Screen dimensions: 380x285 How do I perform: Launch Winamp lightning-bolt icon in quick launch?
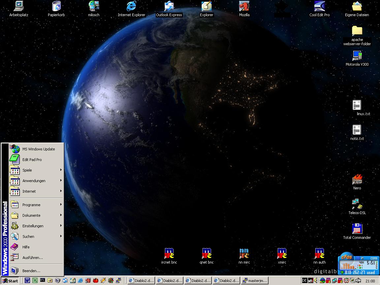pyautogui.click(x=103, y=281)
